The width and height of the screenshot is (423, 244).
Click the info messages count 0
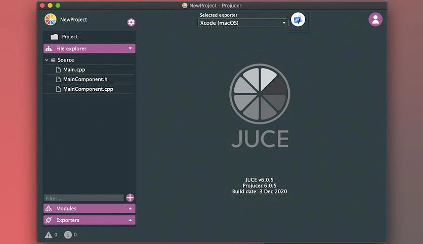(x=75, y=234)
